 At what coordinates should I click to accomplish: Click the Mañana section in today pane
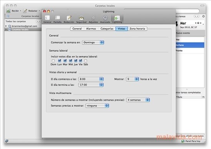190,45
